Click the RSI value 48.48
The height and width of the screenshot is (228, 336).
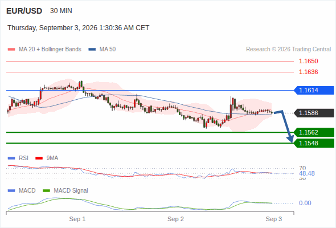point(307,173)
